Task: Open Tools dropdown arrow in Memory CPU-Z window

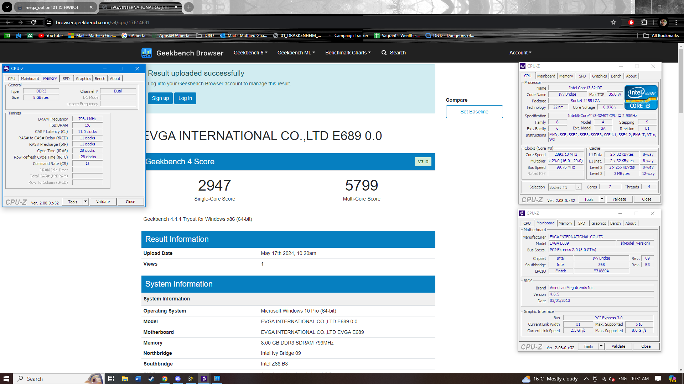Action: click(85, 202)
